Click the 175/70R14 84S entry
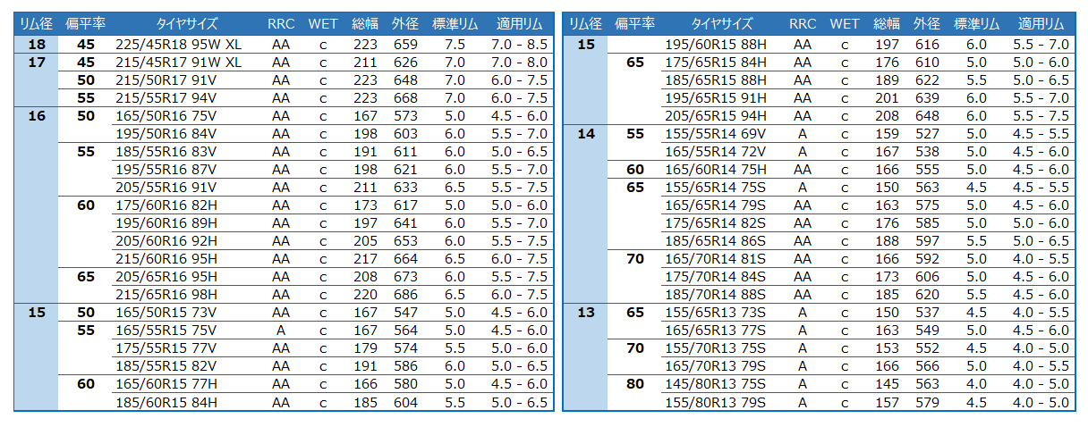The height and width of the screenshot is (427, 1088). tap(716, 276)
